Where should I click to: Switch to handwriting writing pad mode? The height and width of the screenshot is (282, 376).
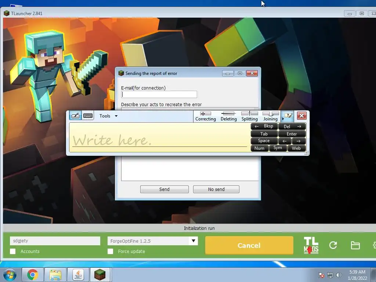coord(75,116)
